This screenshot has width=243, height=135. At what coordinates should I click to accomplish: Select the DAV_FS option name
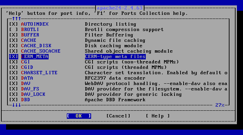pyautogui.click(x=30, y=89)
